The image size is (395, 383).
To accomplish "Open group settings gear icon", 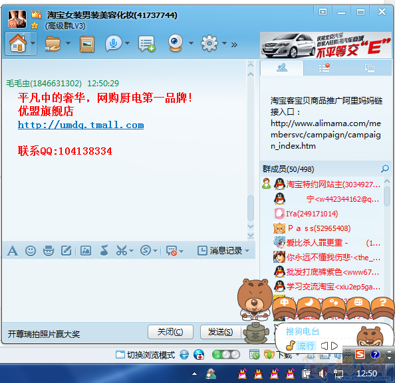I will pos(209,44).
